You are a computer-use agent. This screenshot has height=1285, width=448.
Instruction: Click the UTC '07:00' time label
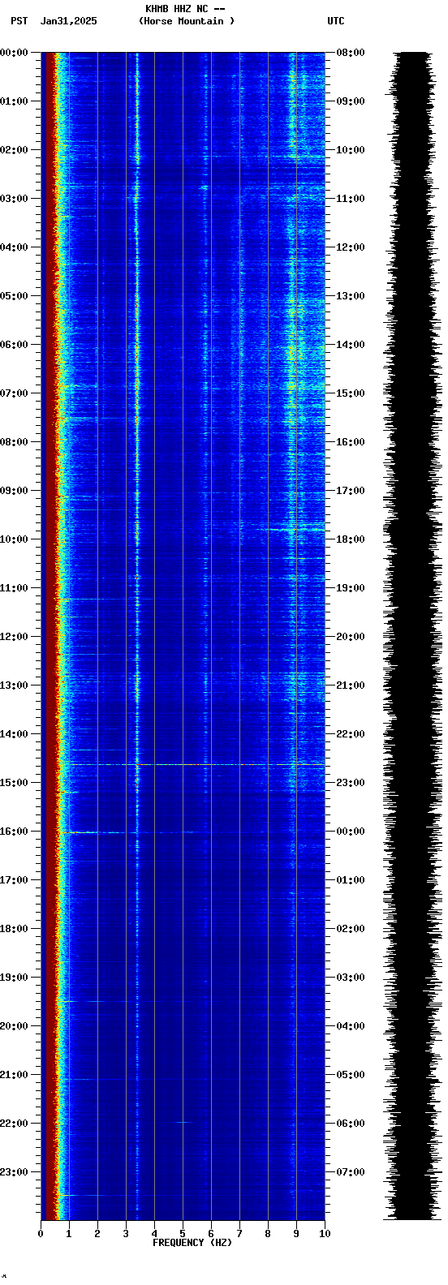(351, 1172)
